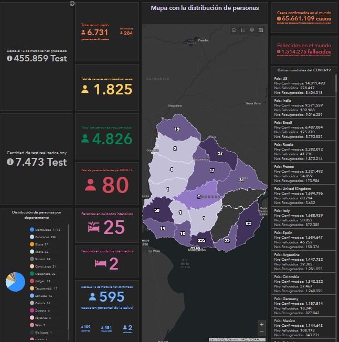The height and width of the screenshot is (342, 339).
Task: Open the map legend list icon
Action: pos(243,30)
